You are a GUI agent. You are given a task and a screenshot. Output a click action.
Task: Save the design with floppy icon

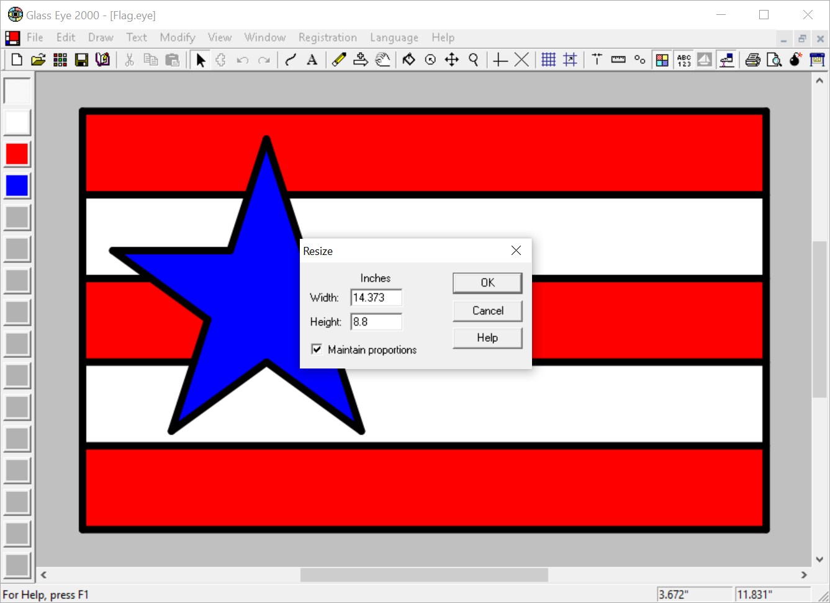(81, 60)
